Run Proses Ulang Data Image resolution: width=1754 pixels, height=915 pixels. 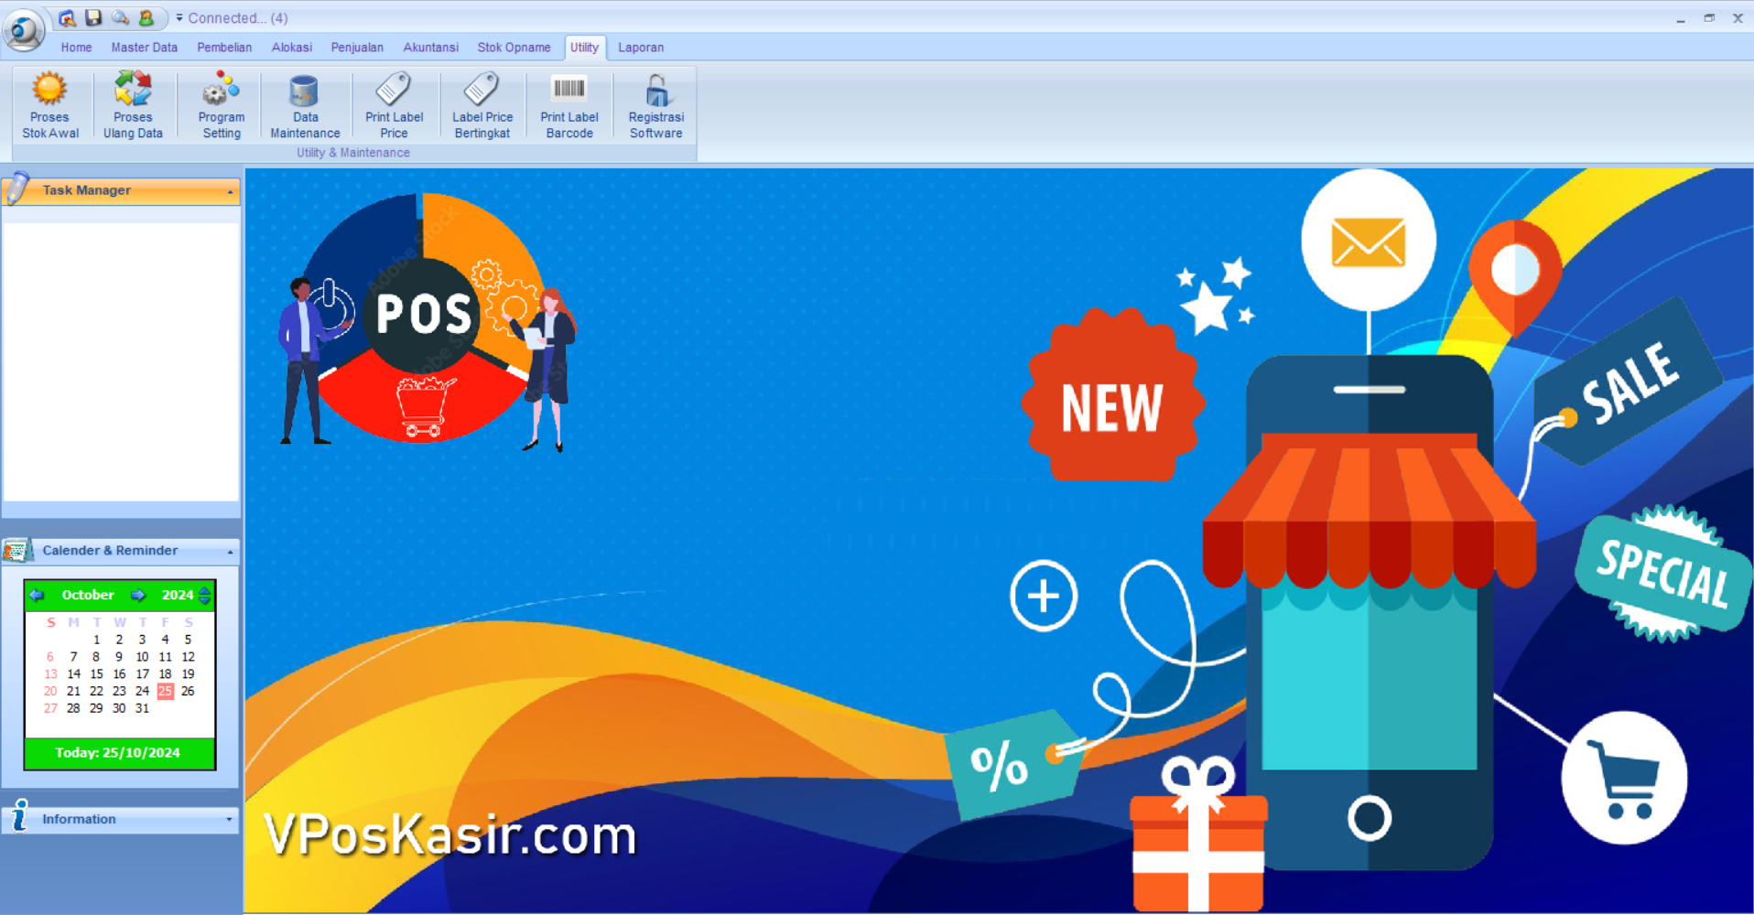coord(133,105)
